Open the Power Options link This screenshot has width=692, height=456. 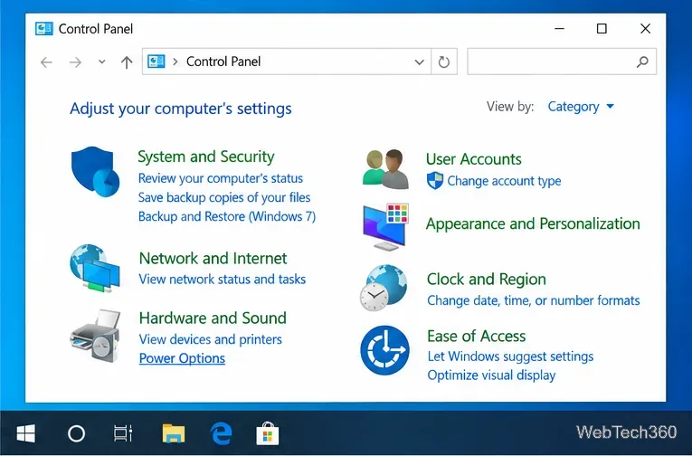coord(182,358)
